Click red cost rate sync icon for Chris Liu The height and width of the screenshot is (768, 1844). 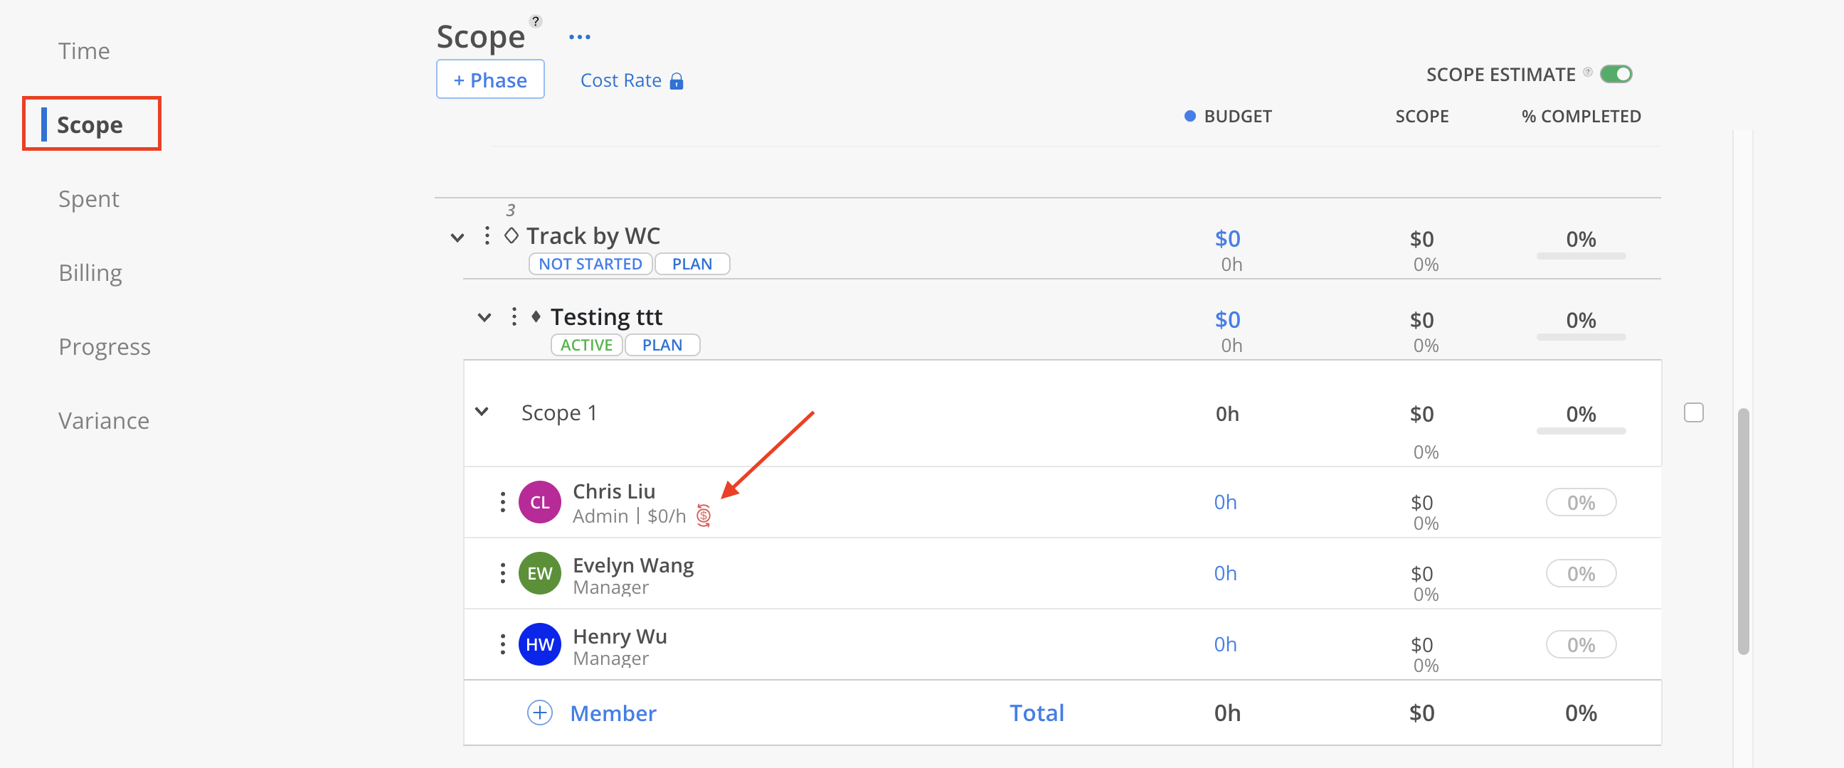pyautogui.click(x=704, y=515)
